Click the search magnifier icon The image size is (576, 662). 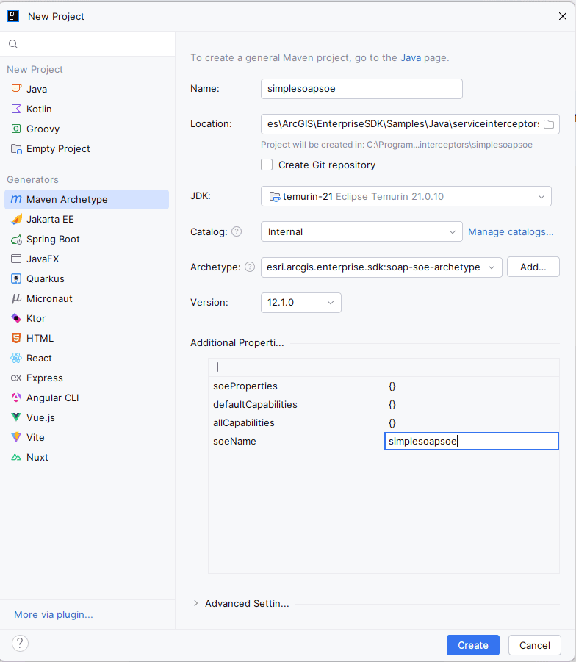point(13,44)
